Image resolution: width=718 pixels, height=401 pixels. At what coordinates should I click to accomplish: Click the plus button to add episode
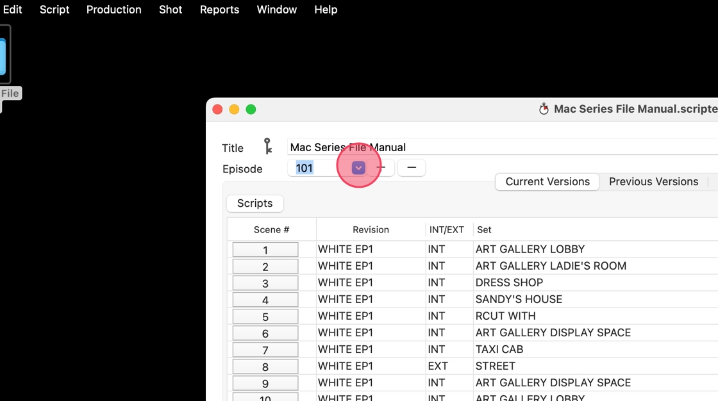coord(381,168)
